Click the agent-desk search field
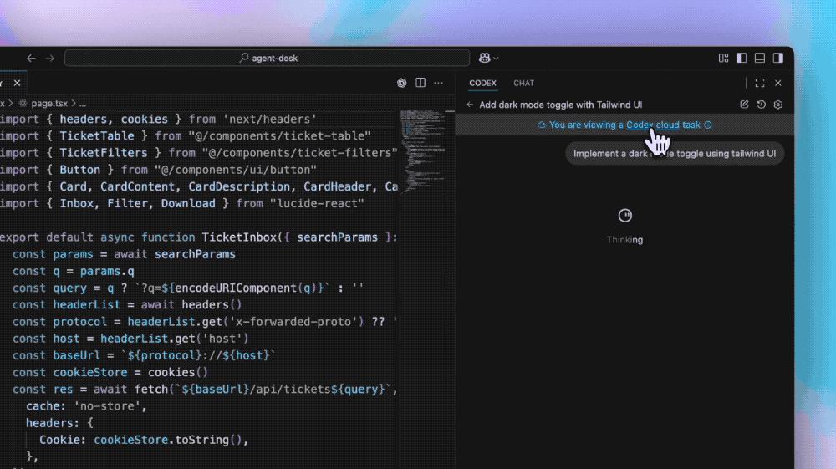The width and height of the screenshot is (836, 469). (268, 58)
